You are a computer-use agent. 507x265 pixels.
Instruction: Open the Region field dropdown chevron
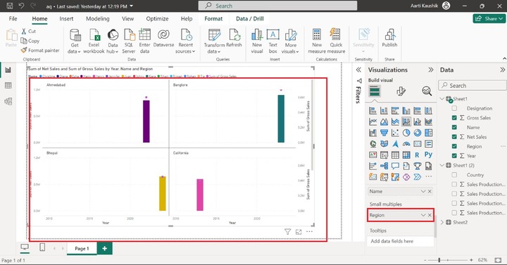(423, 215)
